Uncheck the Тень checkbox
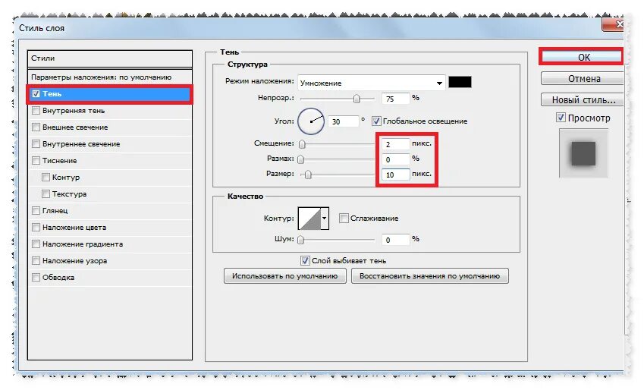 (x=36, y=93)
